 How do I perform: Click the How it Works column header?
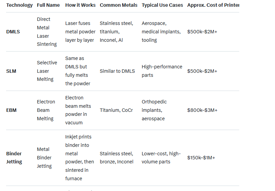tap(80, 5)
